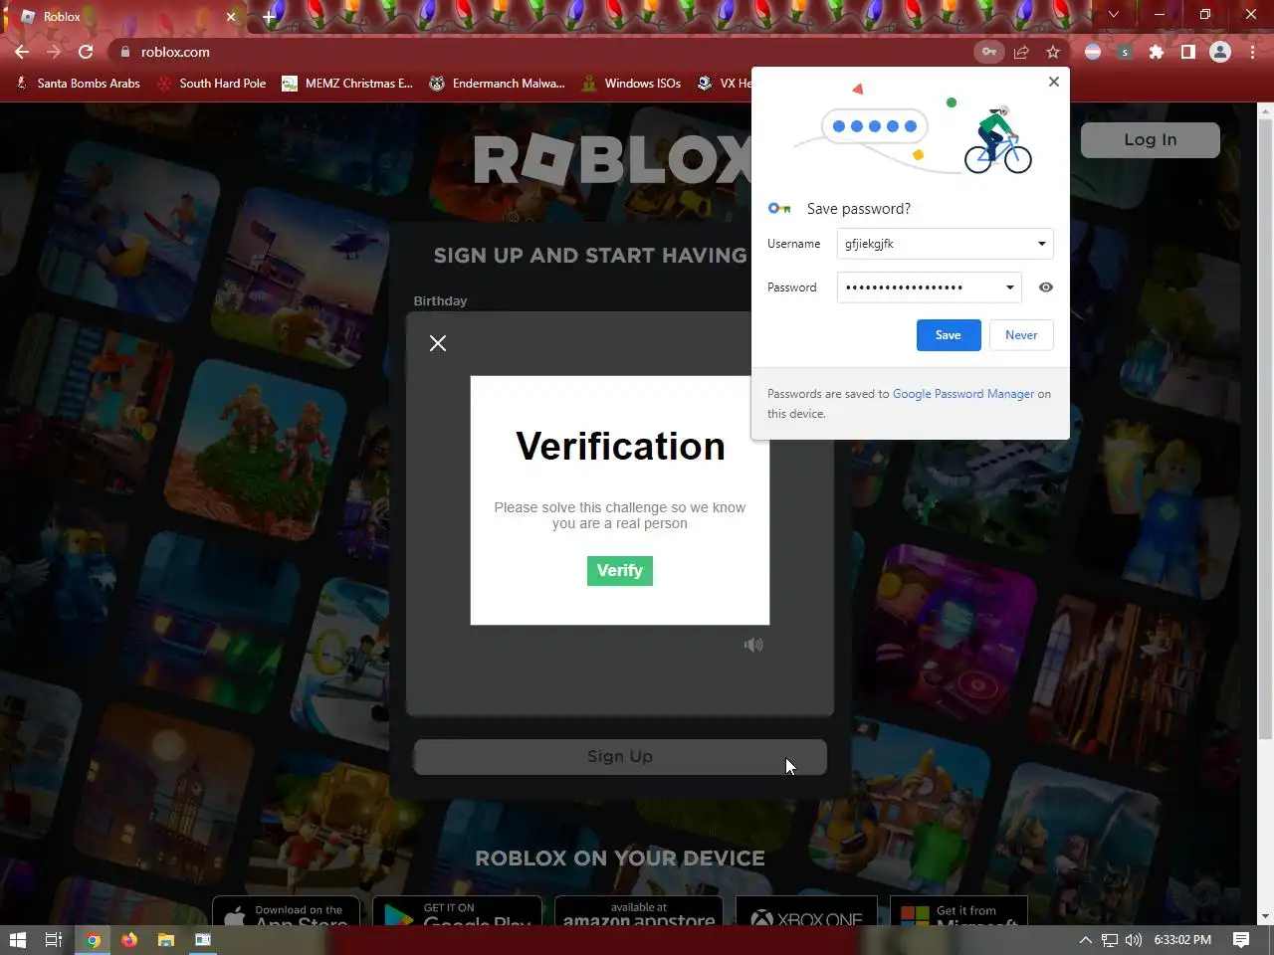Open the Google Password Manager link
The height and width of the screenshot is (955, 1274).
click(963, 394)
